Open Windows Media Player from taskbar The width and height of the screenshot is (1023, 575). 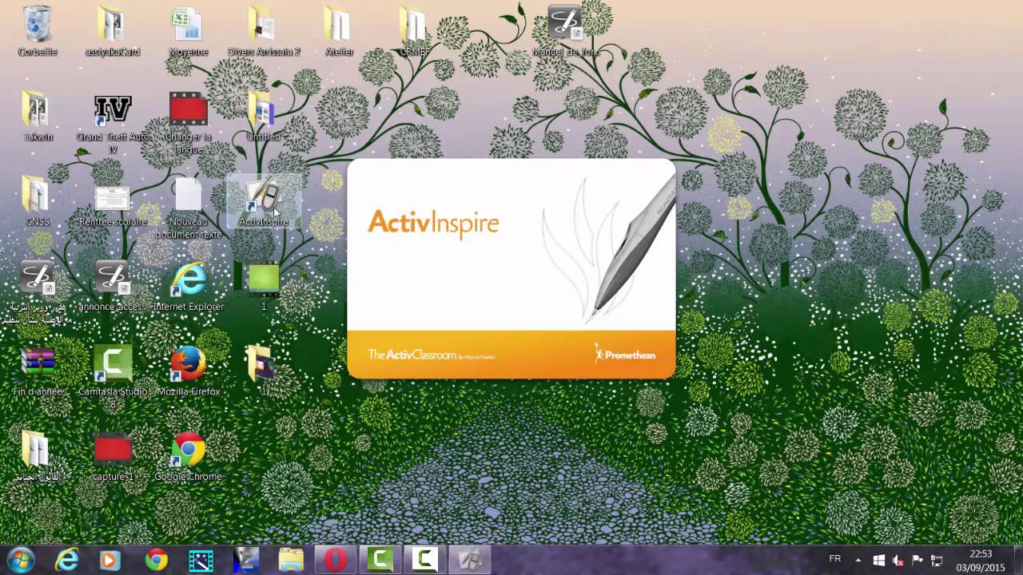coord(110,560)
